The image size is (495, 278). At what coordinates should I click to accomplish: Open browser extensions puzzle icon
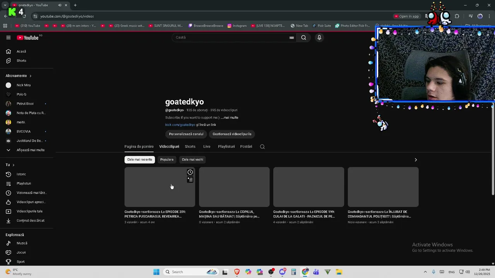457,16
